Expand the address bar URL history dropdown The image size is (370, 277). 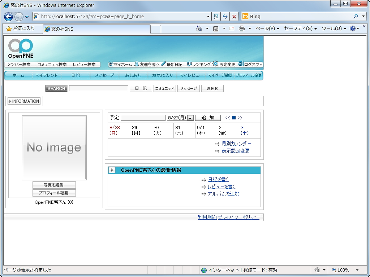(x=208, y=16)
